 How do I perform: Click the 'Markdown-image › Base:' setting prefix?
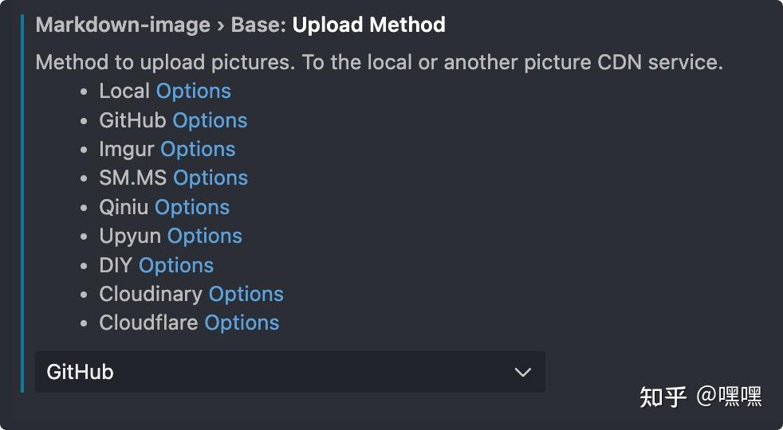pos(161,25)
